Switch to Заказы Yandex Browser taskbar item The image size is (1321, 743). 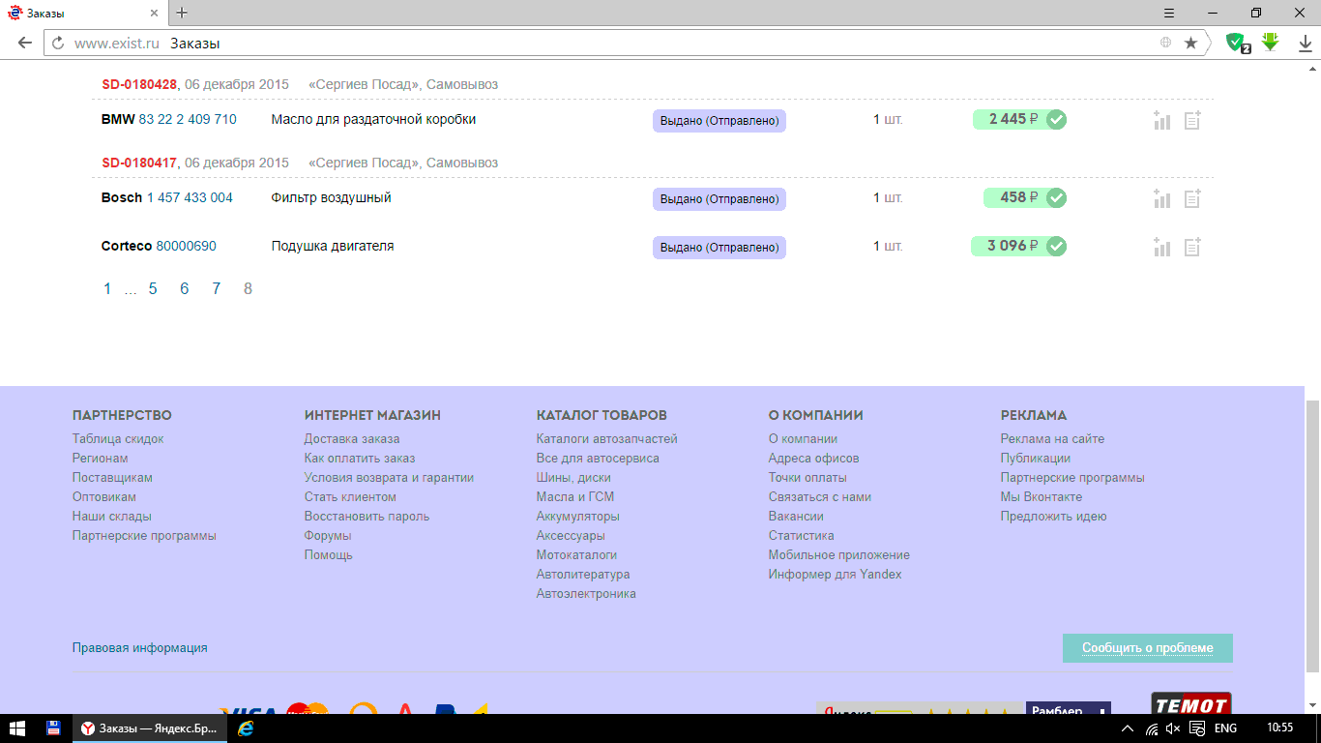point(150,728)
